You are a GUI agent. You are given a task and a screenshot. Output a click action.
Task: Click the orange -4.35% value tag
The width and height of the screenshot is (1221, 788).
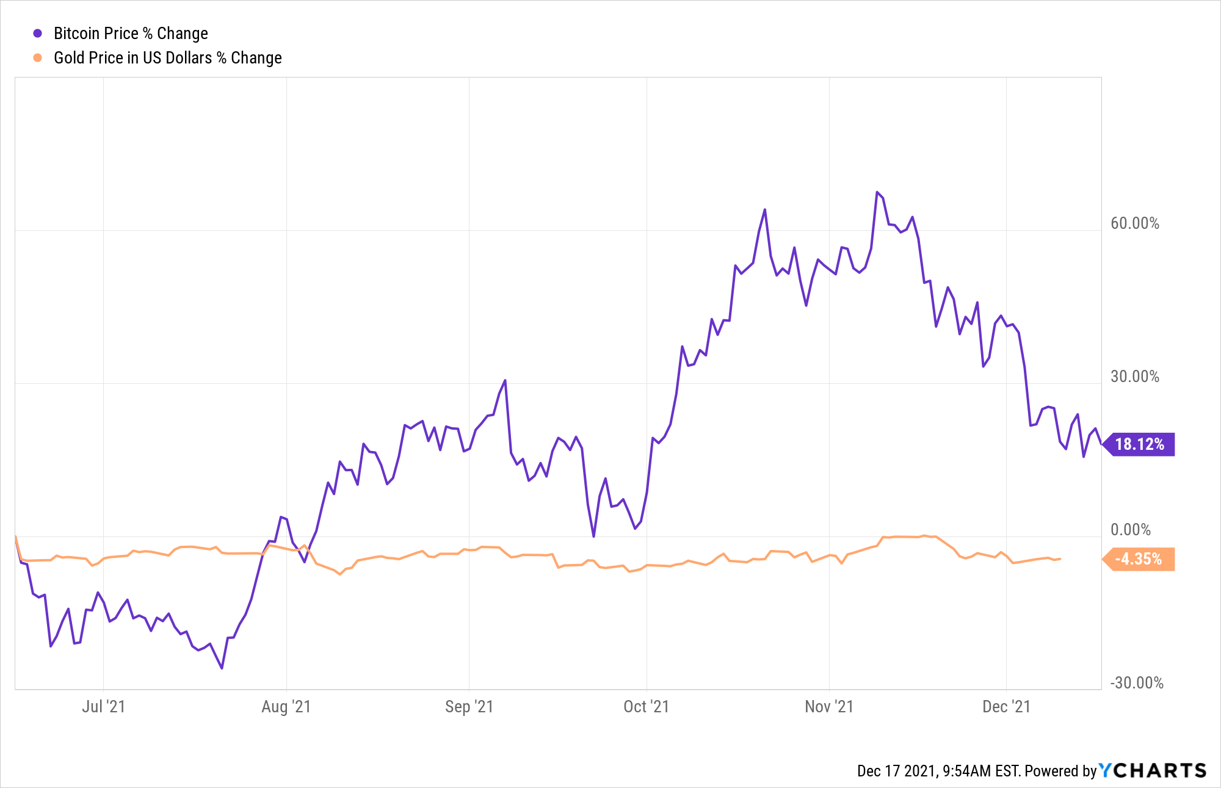click(1139, 559)
